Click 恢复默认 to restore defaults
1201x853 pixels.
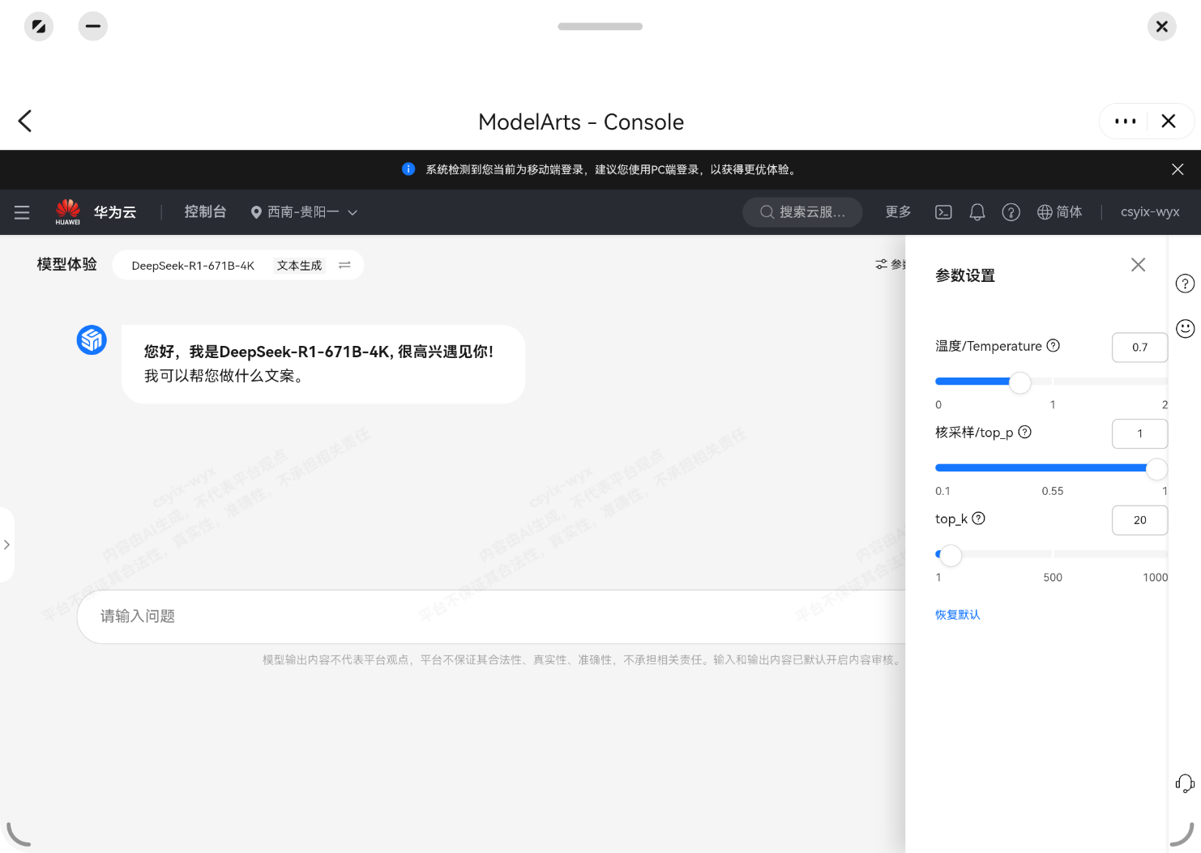pos(958,615)
